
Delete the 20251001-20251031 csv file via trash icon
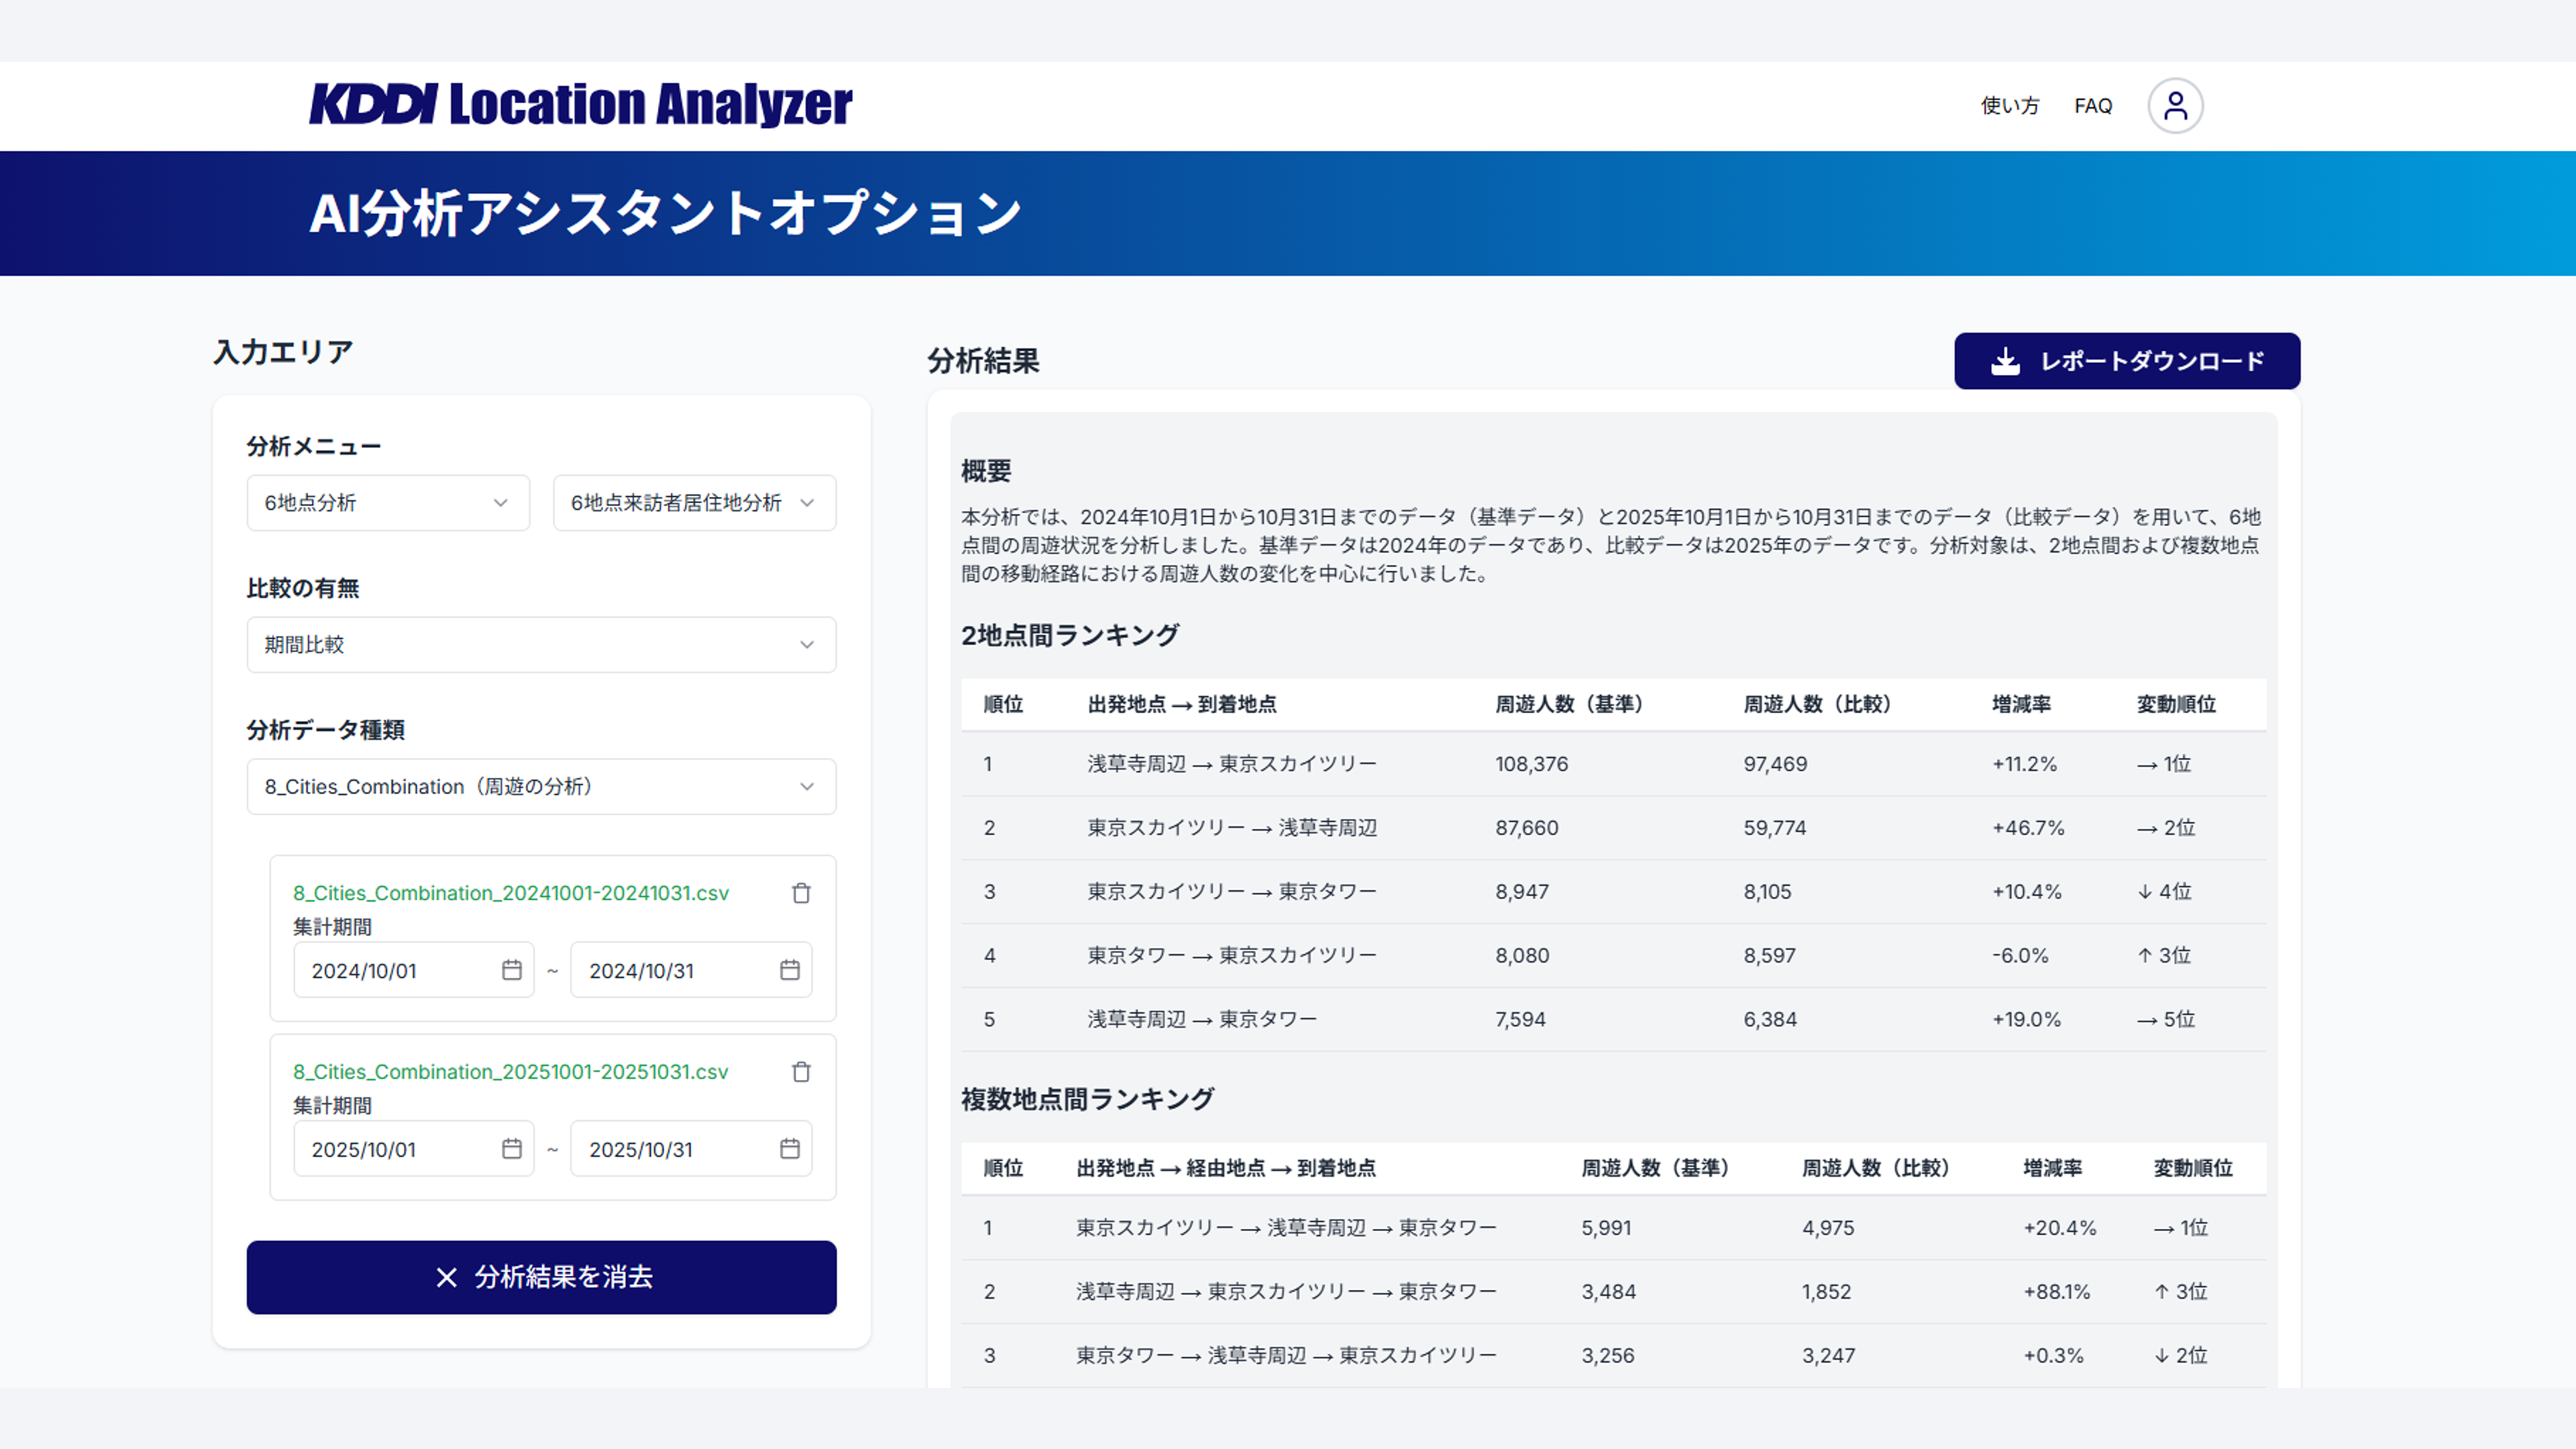(801, 1072)
